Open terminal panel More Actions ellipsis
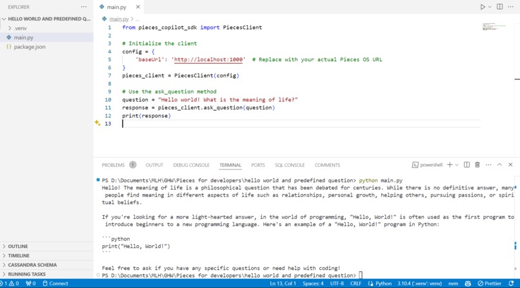This screenshot has height=288, width=520. coord(488,165)
